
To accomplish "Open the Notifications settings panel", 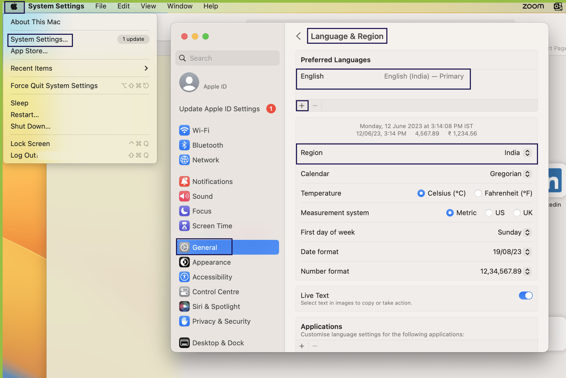I will 212,181.
